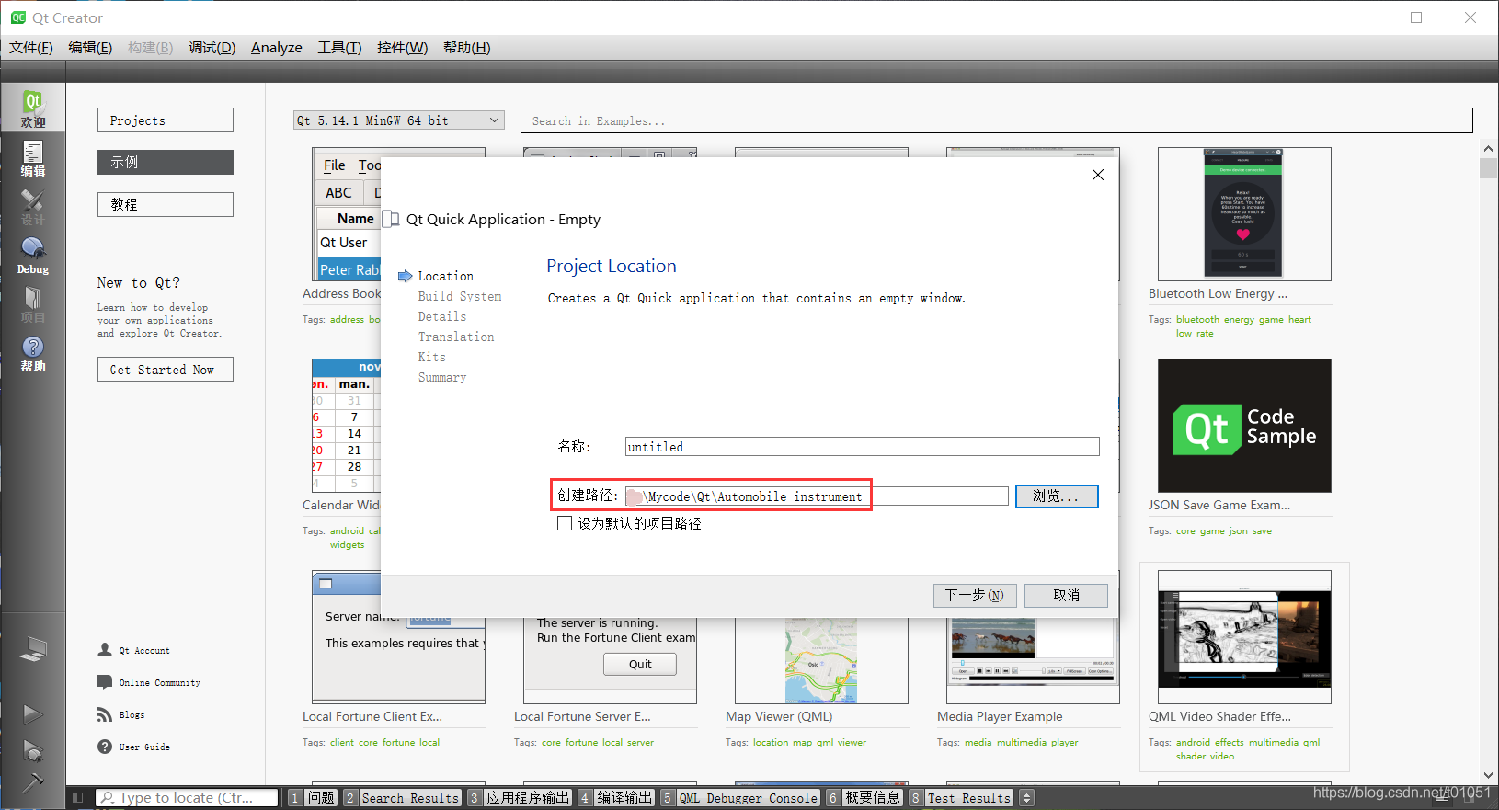The image size is (1499, 810).
Task: Click the Build hammer icon
Action: pyautogui.click(x=32, y=783)
